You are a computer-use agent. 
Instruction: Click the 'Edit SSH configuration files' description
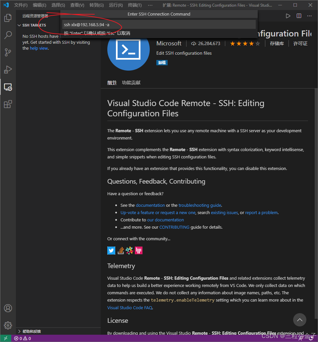[184, 53]
